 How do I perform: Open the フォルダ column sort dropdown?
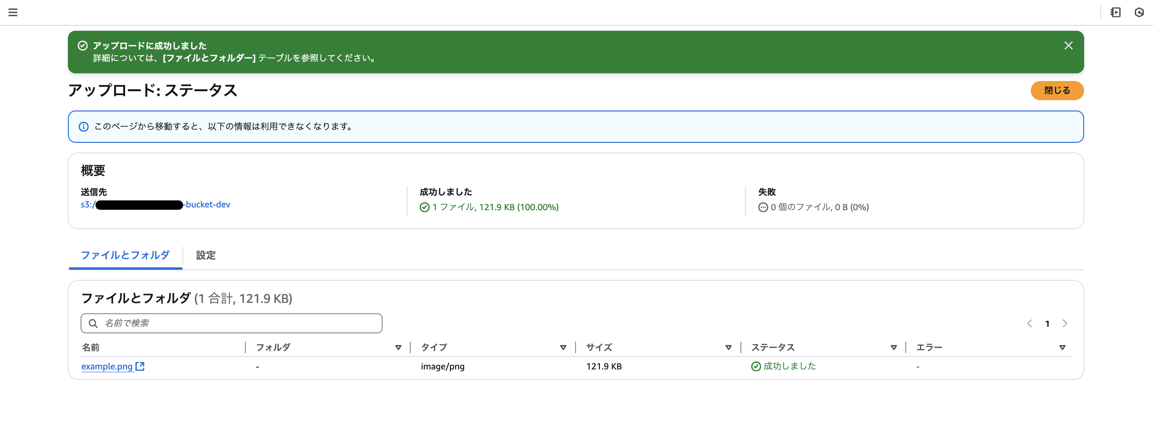(x=399, y=347)
